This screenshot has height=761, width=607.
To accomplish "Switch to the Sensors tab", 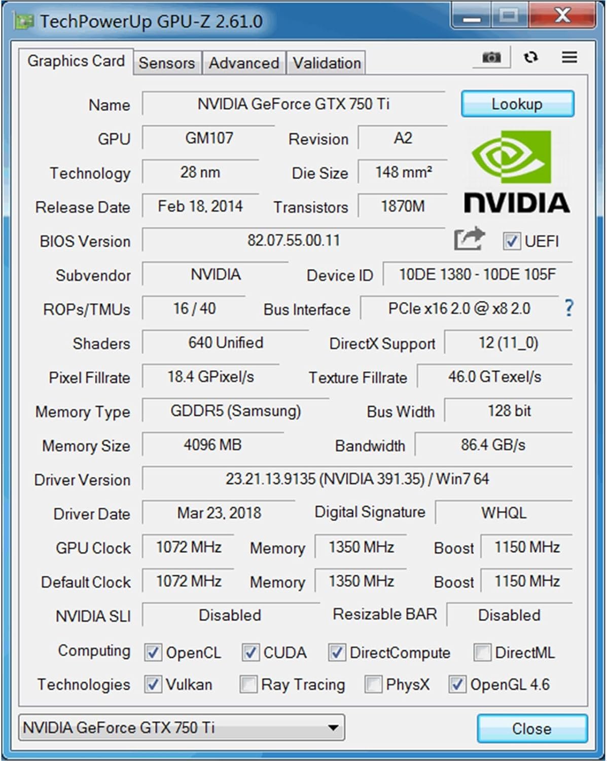I will coord(167,63).
